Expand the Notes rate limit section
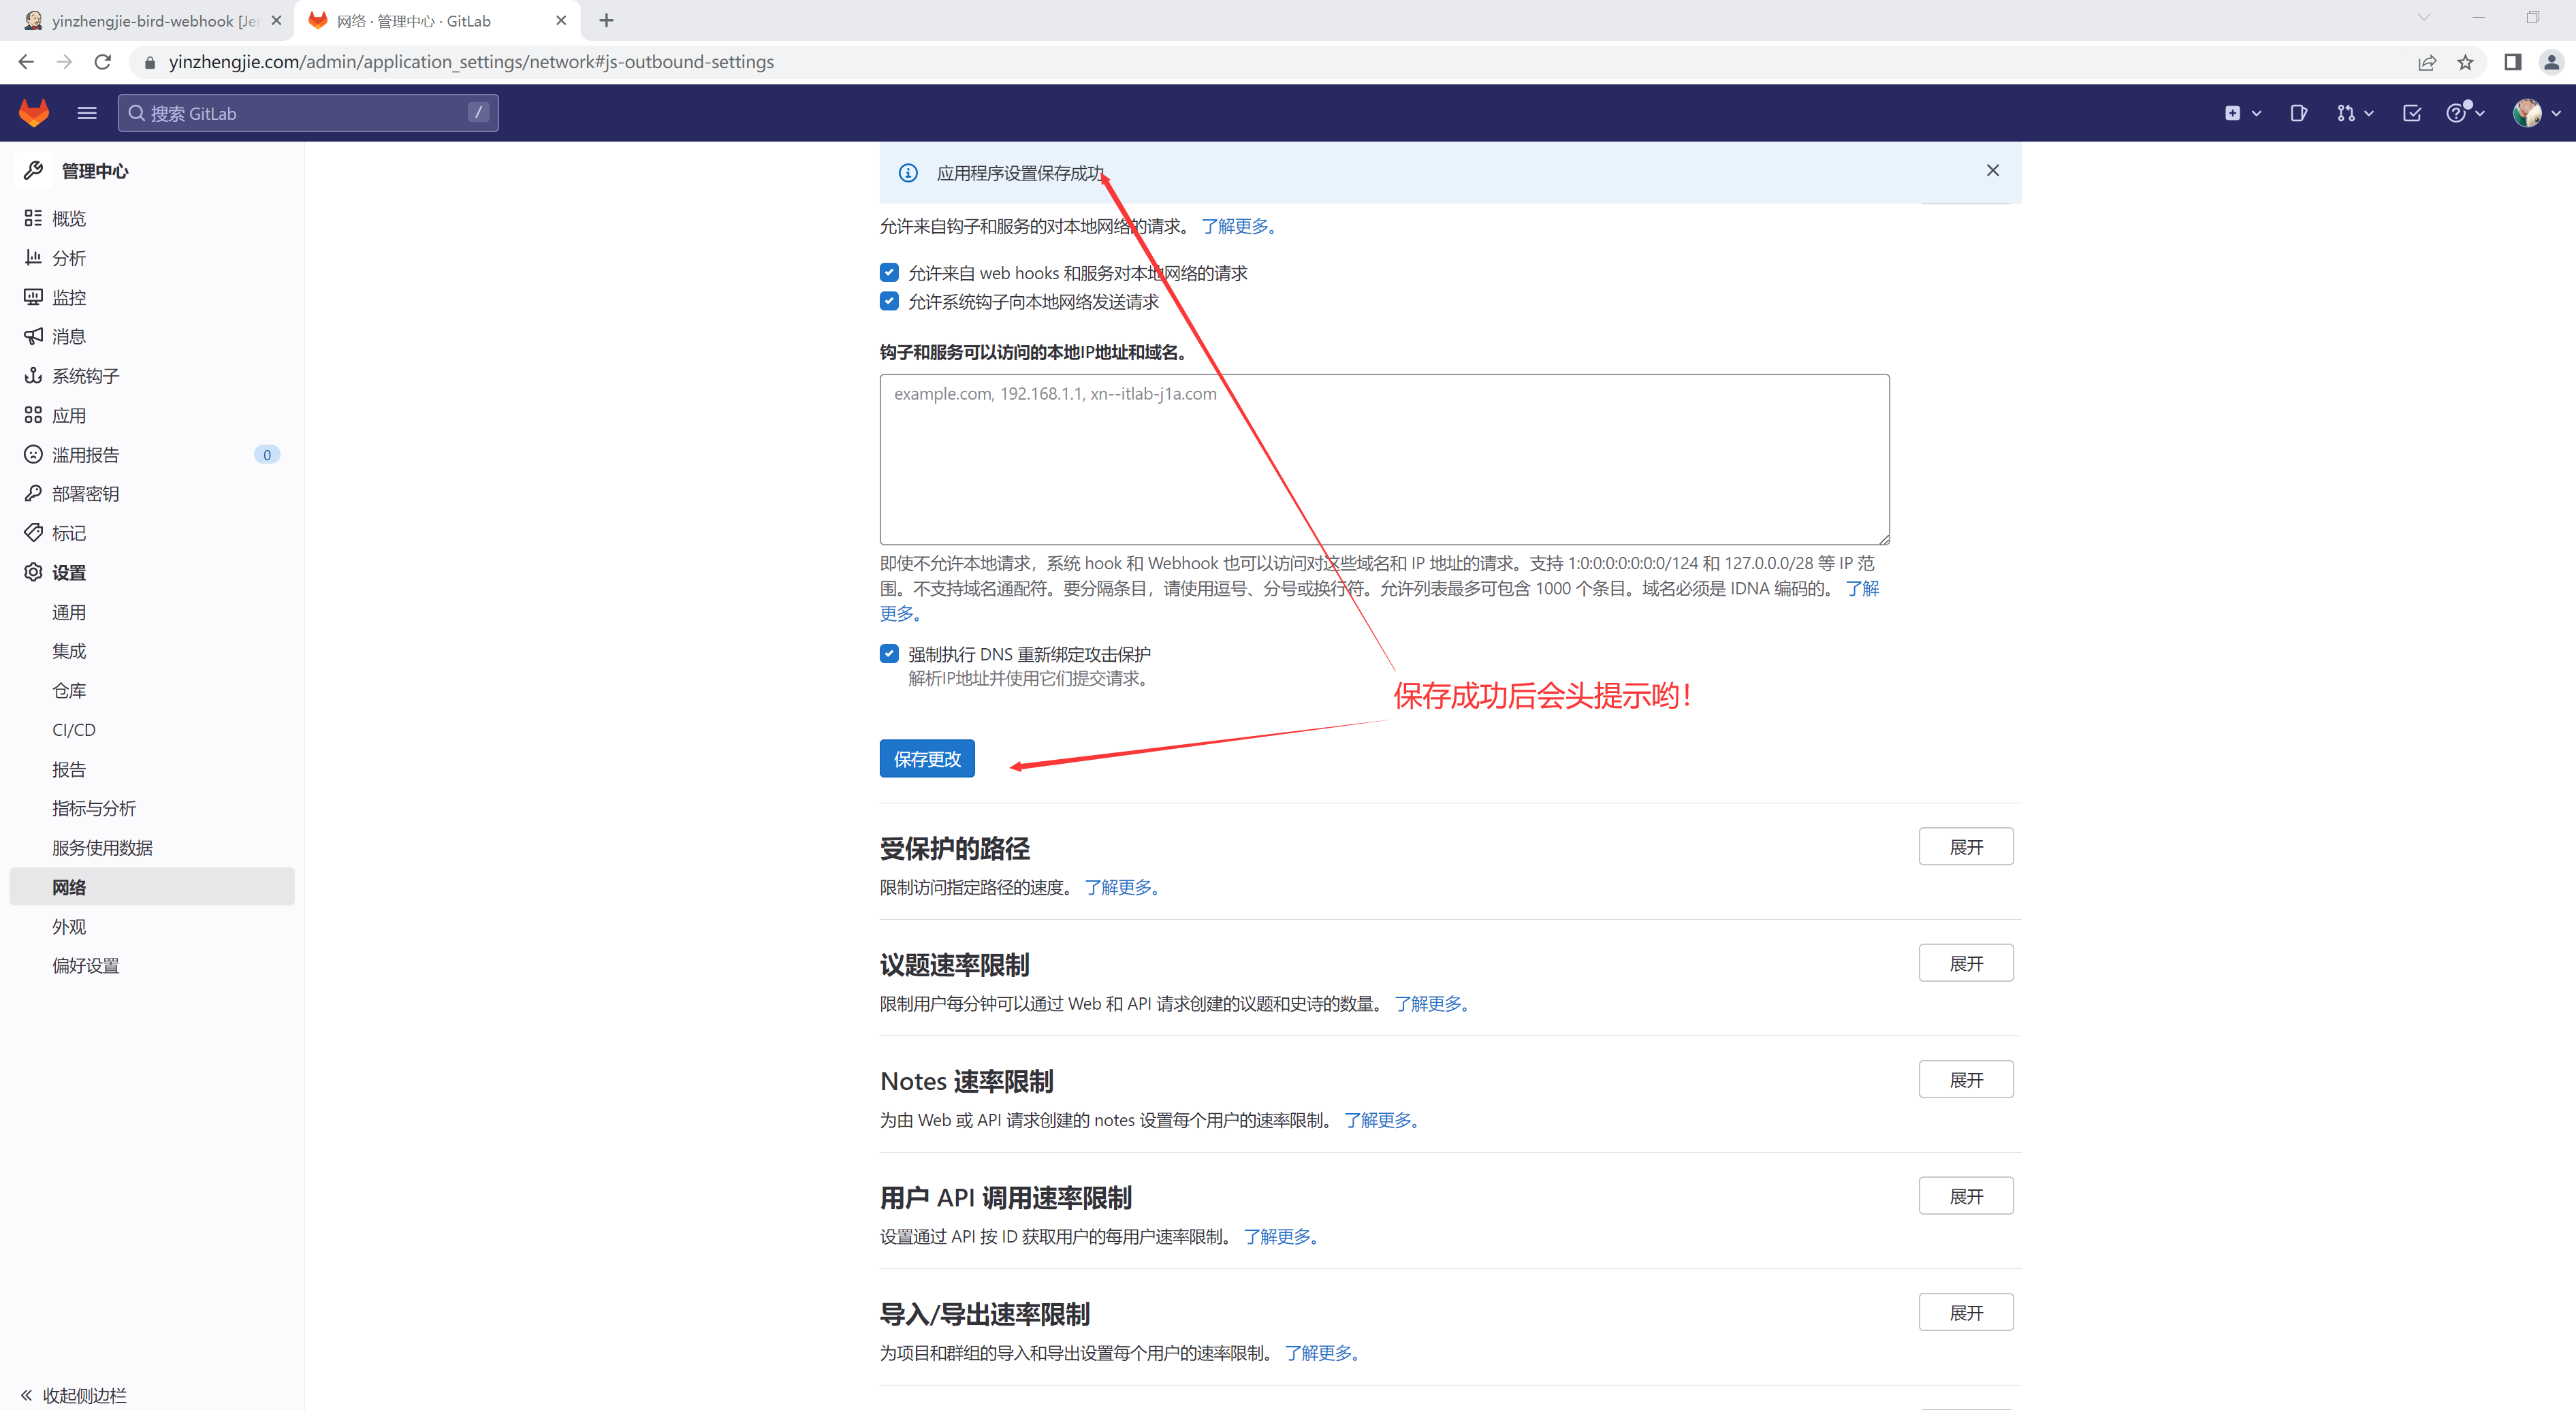The image size is (2576, 1410). point(1965,1080)
